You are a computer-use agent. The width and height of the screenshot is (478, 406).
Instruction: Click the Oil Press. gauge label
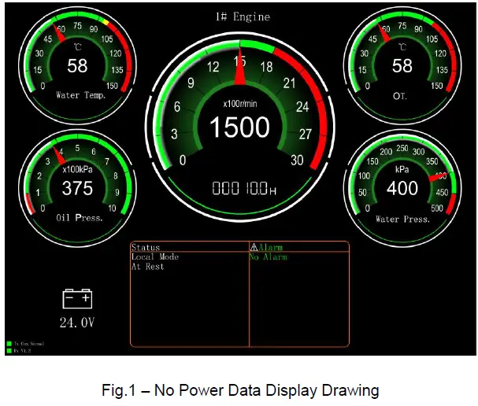click(80, 218)
